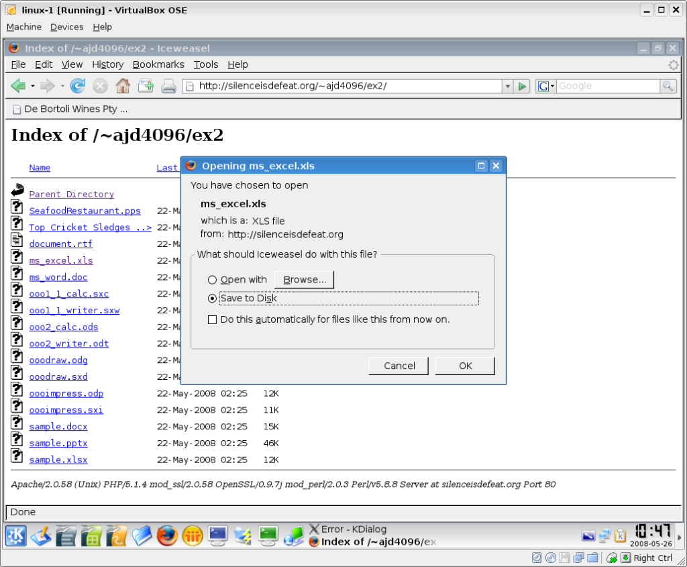Click the Reload page icon
This screenshot has height=567, width=687.
click(x=78, y=86)
